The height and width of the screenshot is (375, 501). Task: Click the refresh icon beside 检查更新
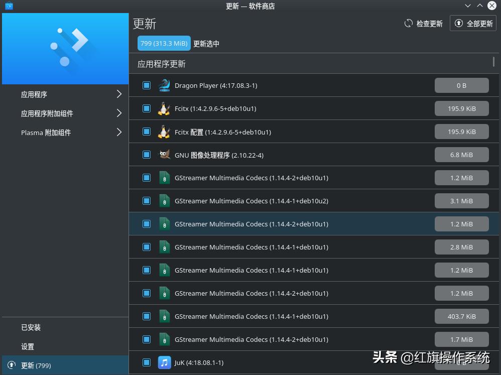click(x=408, y=23)
